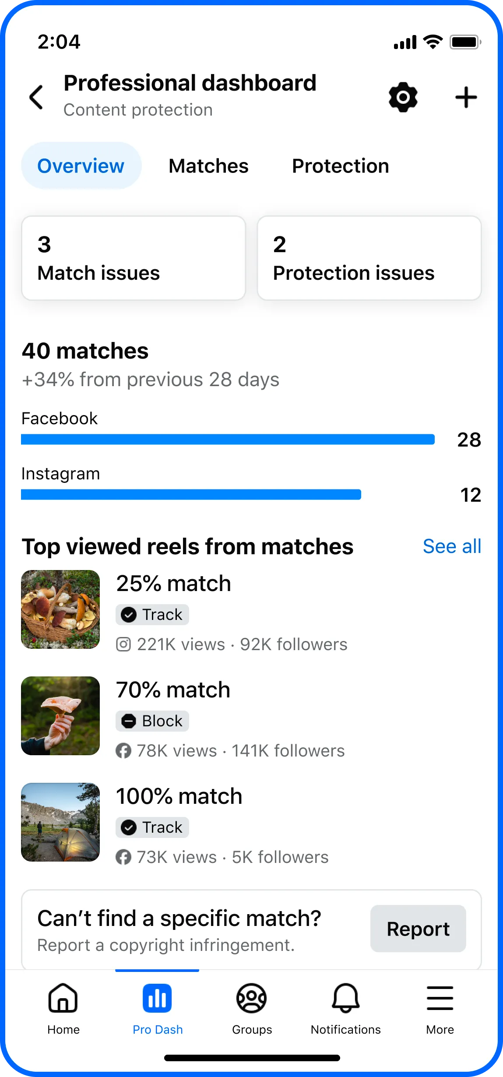Open settings with the gear icon
This screenshot has height=1077, width=503.
(x=403, y=97)
